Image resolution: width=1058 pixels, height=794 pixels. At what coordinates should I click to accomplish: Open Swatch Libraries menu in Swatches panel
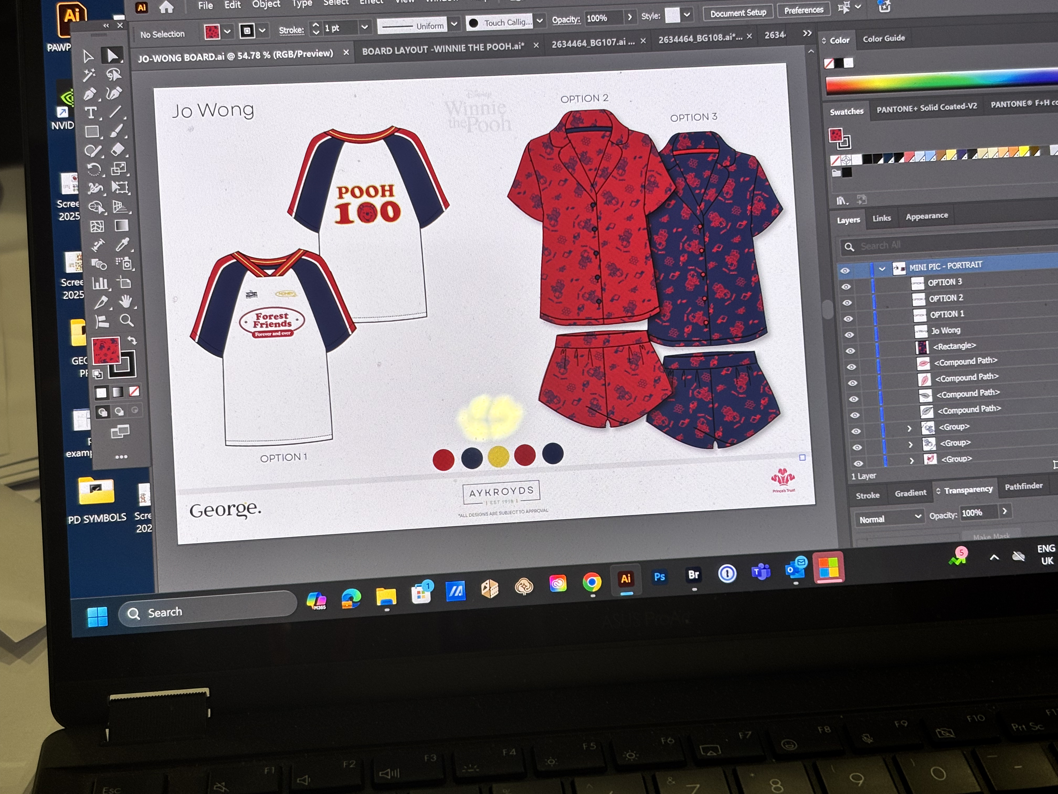point(842,201)
